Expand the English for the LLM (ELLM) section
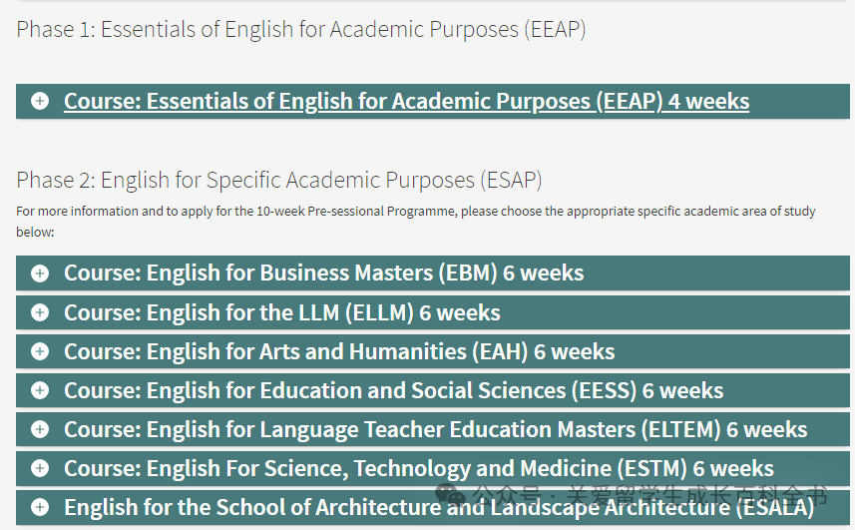The height and width of the screenshot is (530, 855). (x=433, y=312)
